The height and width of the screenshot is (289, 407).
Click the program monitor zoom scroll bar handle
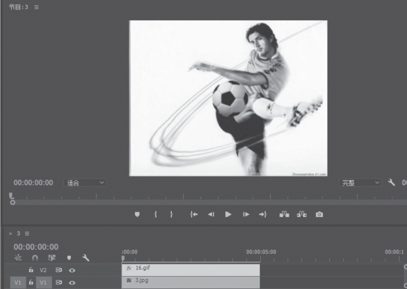(x=12, y=202)
